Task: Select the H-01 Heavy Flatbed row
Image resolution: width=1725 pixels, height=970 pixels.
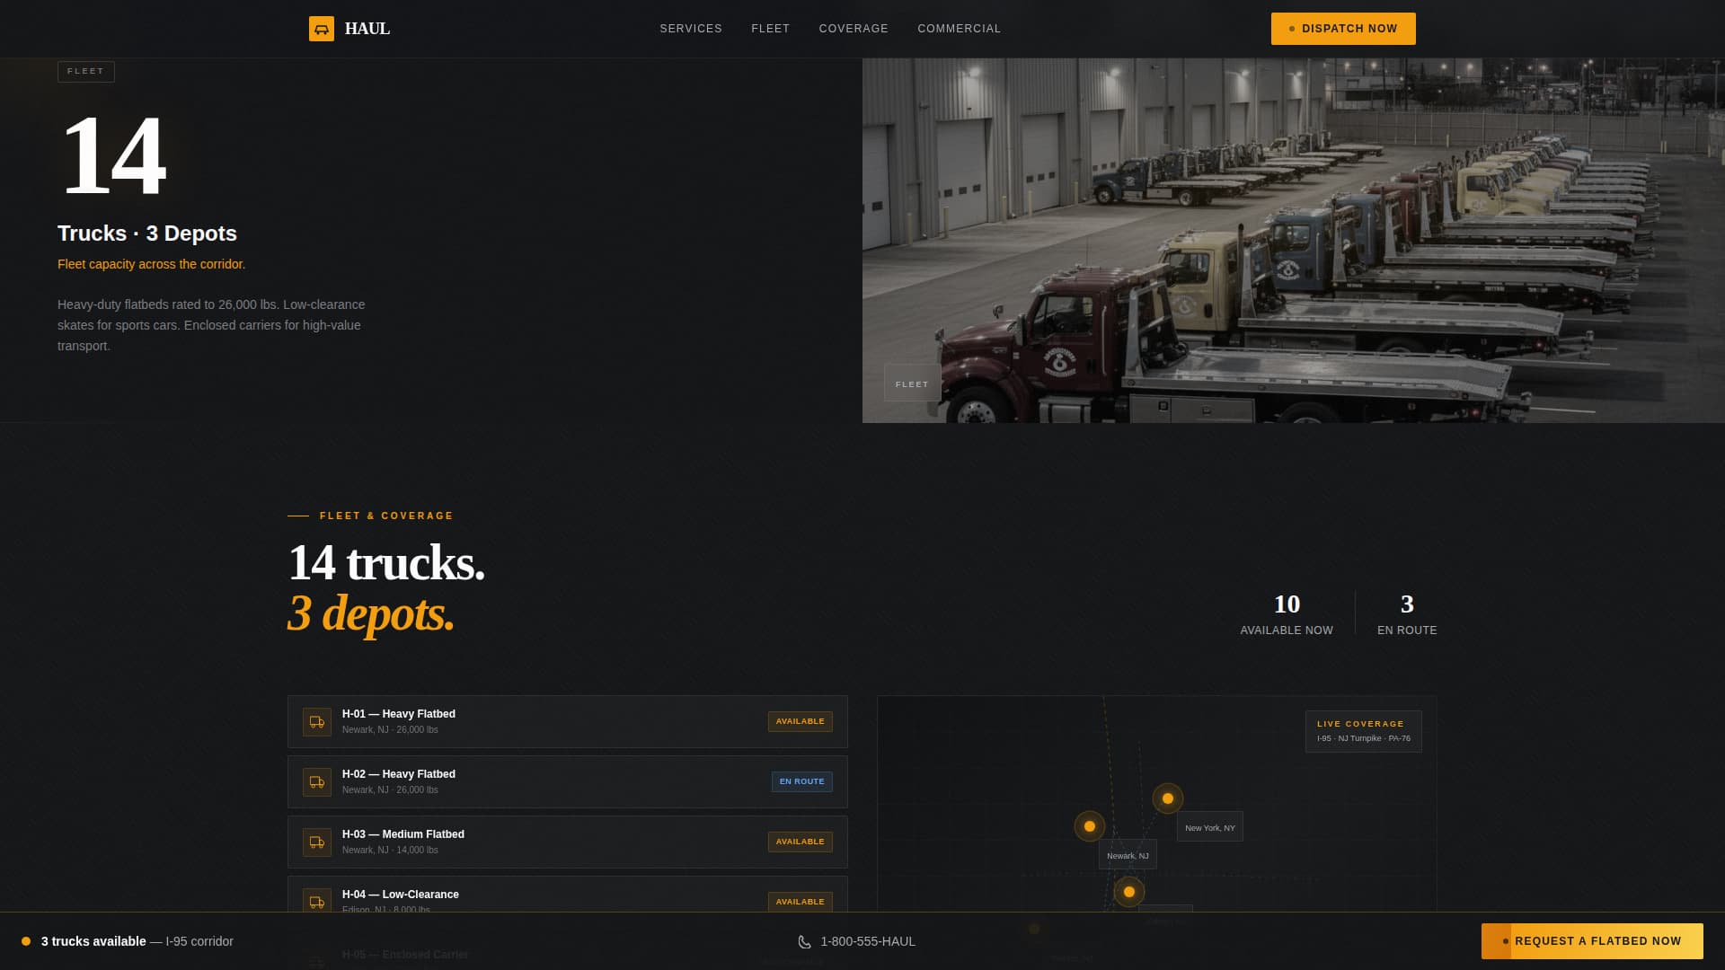Action: point(568,721)
